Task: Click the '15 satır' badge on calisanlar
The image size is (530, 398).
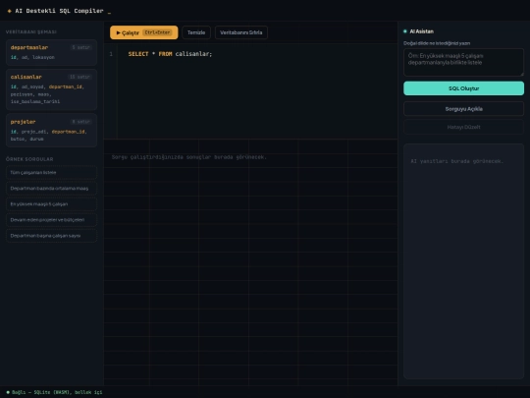Action: 79,77
